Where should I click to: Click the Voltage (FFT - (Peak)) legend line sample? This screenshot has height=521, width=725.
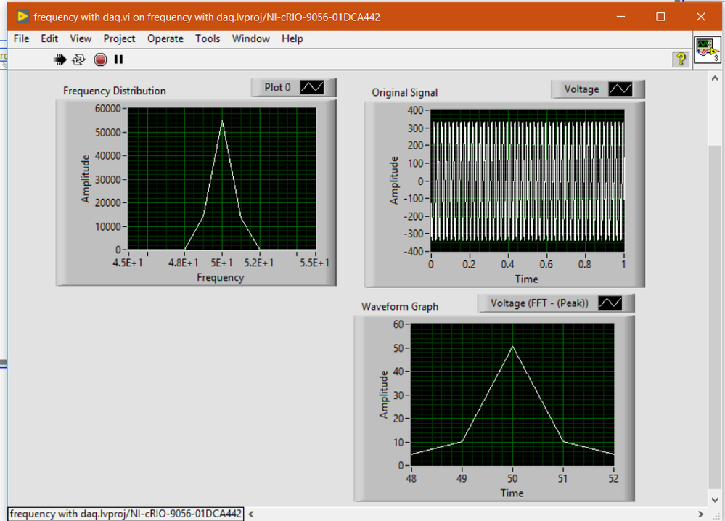610,303
